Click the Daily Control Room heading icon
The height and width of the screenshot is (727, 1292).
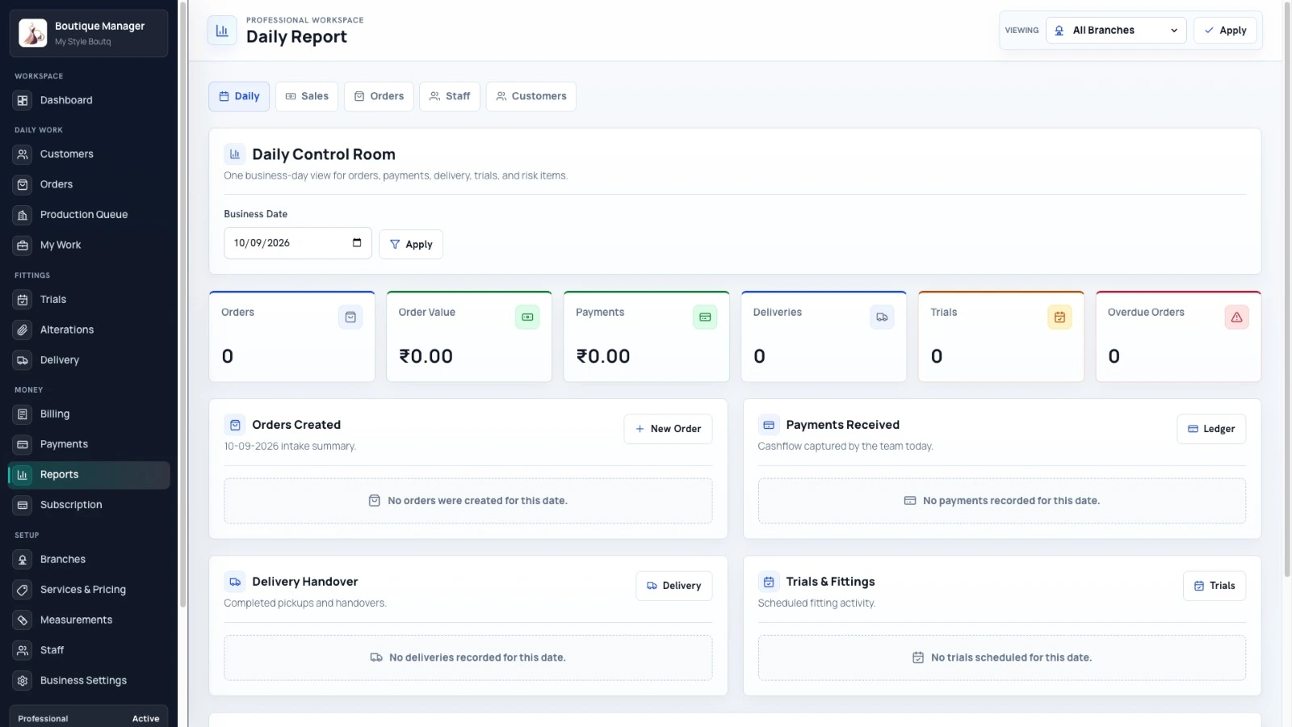pos(235,154)
